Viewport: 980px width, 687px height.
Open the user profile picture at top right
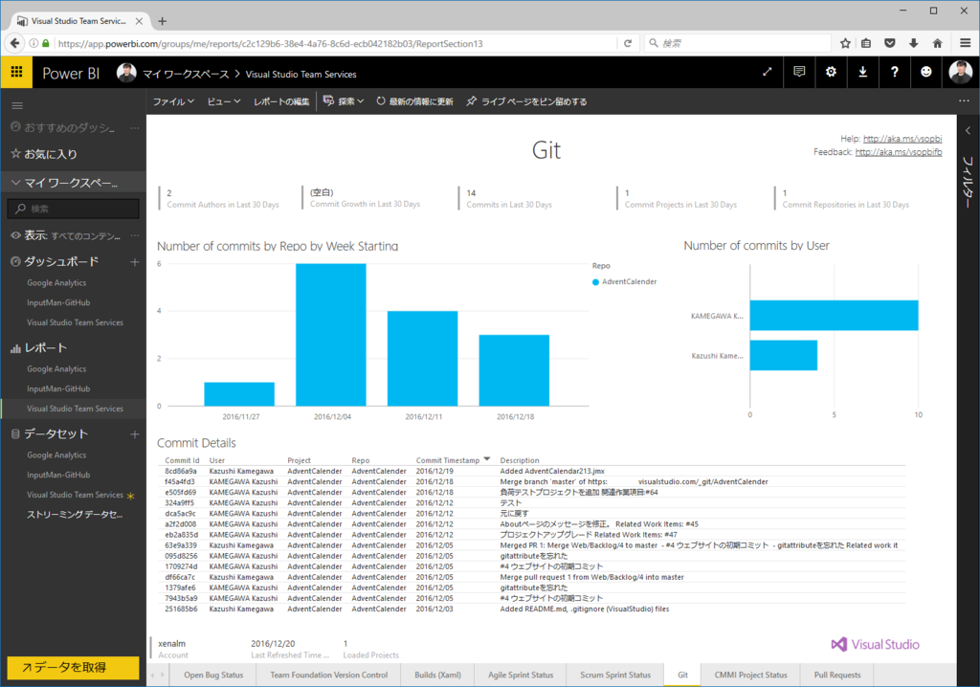(960, 72)
